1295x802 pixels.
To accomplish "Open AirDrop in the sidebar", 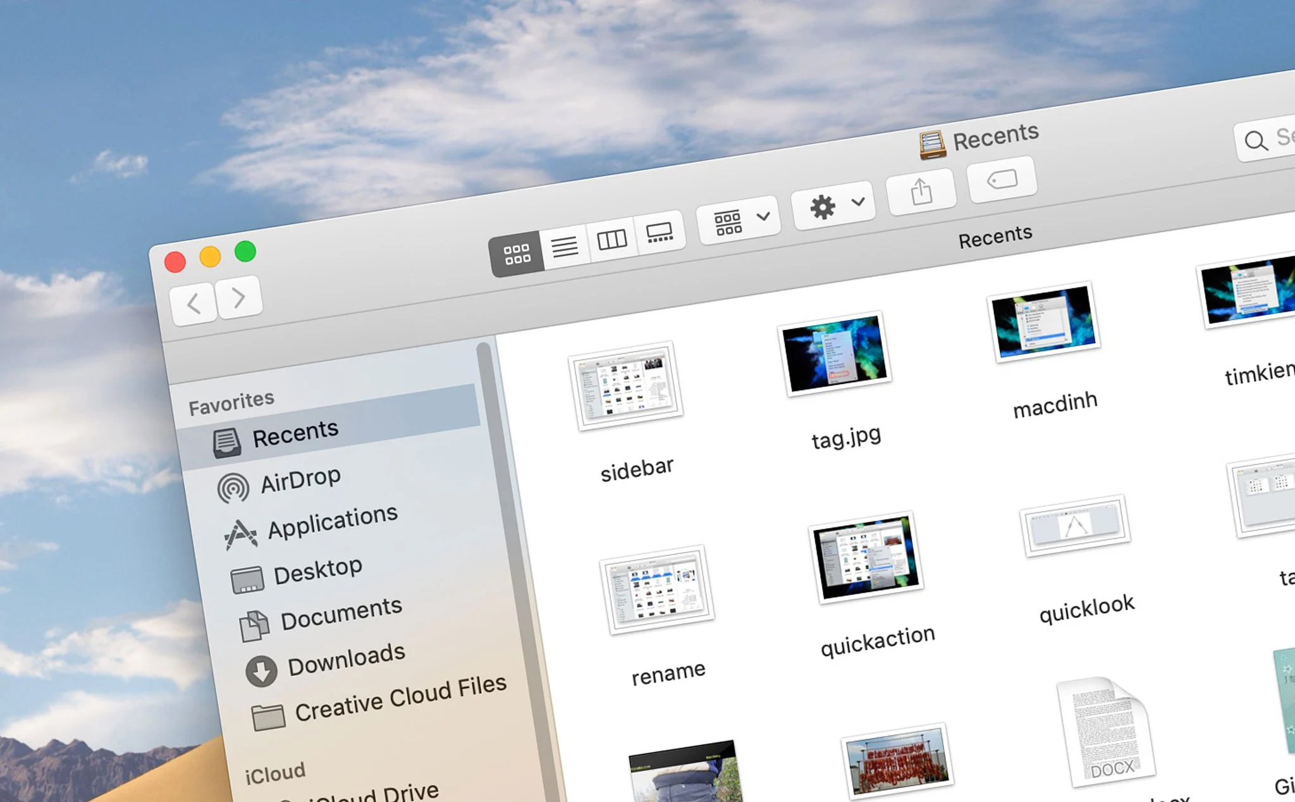I will point(300,480).
